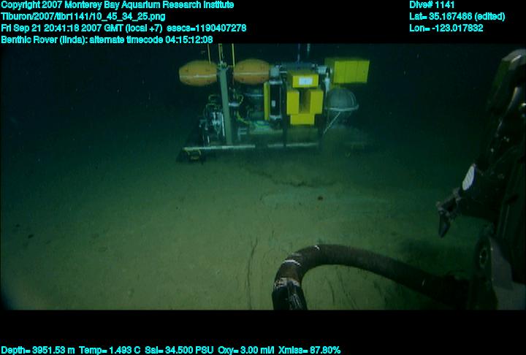Click the left orange float on the rover
This screenshot has height=355, width=526.
tap(198, 73)
